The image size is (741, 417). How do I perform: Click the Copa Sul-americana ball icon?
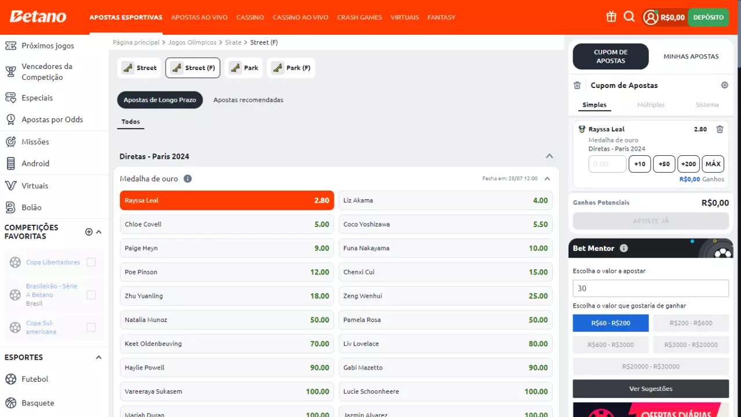[15, 327]
